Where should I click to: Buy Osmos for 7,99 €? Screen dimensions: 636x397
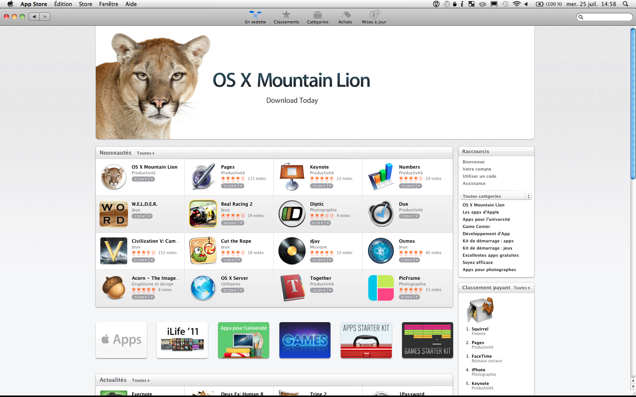tap(406, 260)
